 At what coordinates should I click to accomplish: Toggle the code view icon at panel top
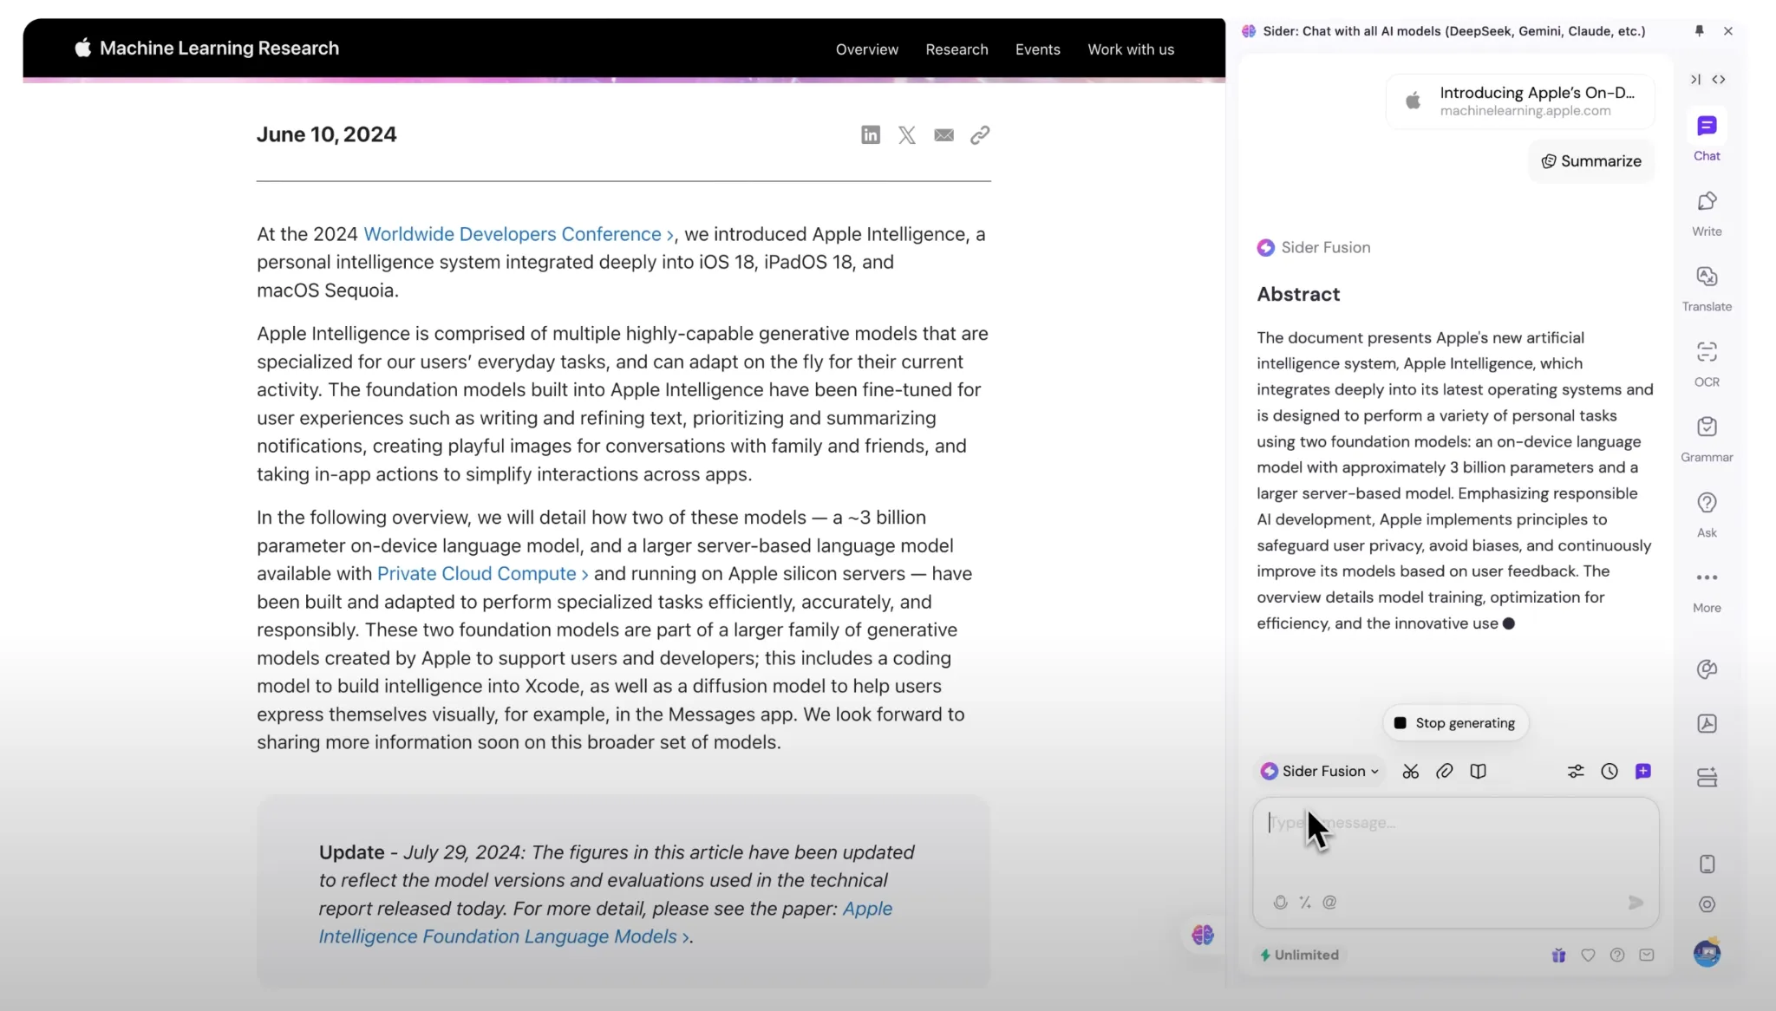coord(1720,79)
